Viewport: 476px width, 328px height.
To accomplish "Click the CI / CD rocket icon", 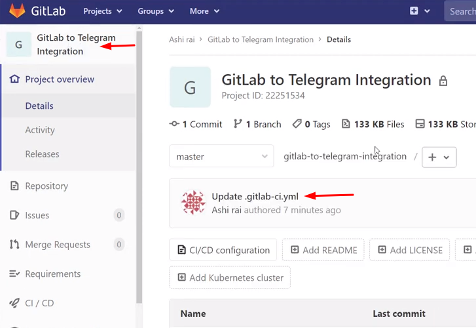I will pyautogui.click(x=14, y=303).
